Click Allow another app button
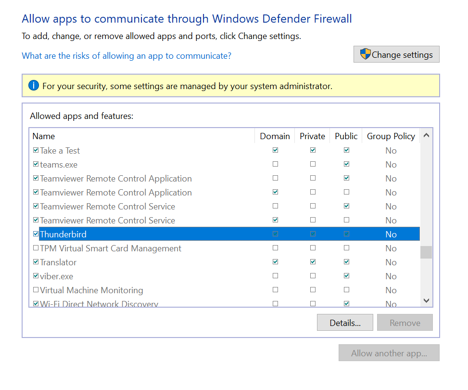 point(389,353)
